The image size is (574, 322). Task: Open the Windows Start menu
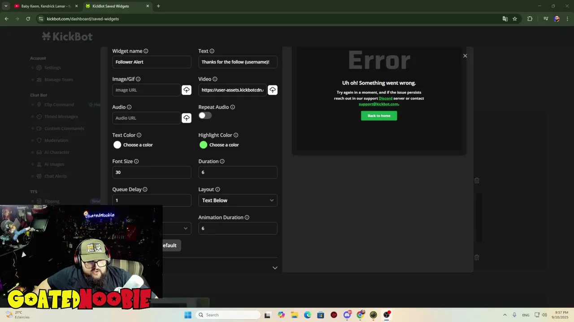tap(188, 315)
